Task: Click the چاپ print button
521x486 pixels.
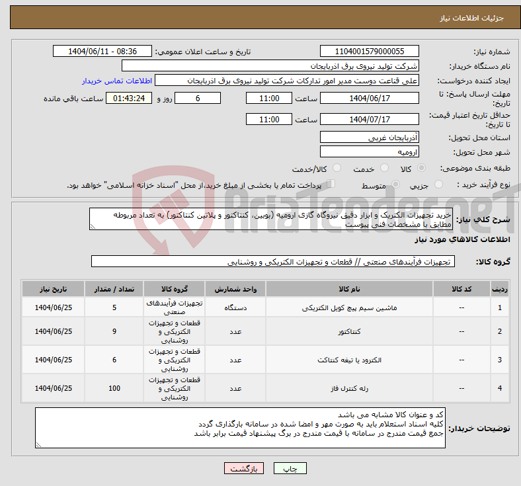Action: [290, 468]
